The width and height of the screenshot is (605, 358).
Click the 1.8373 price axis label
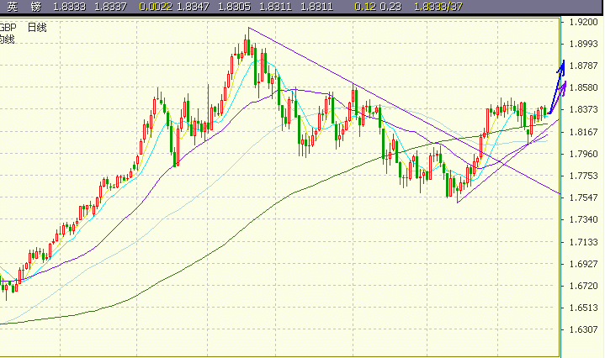coord(583,110)
